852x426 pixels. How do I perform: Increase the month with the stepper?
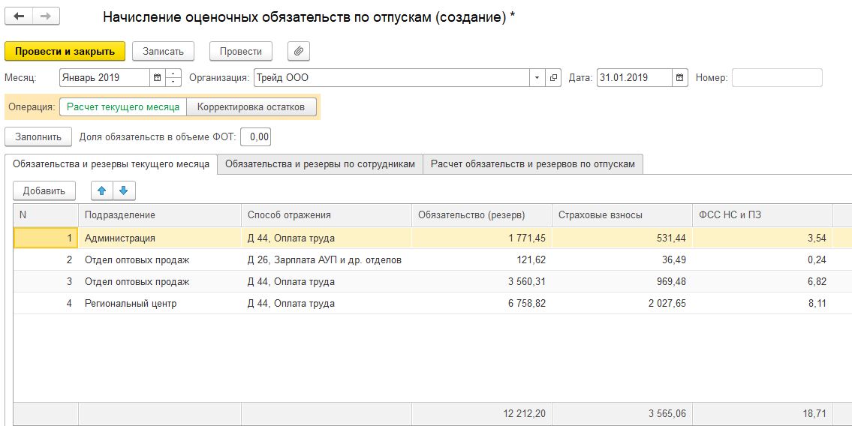click(173, 73)
